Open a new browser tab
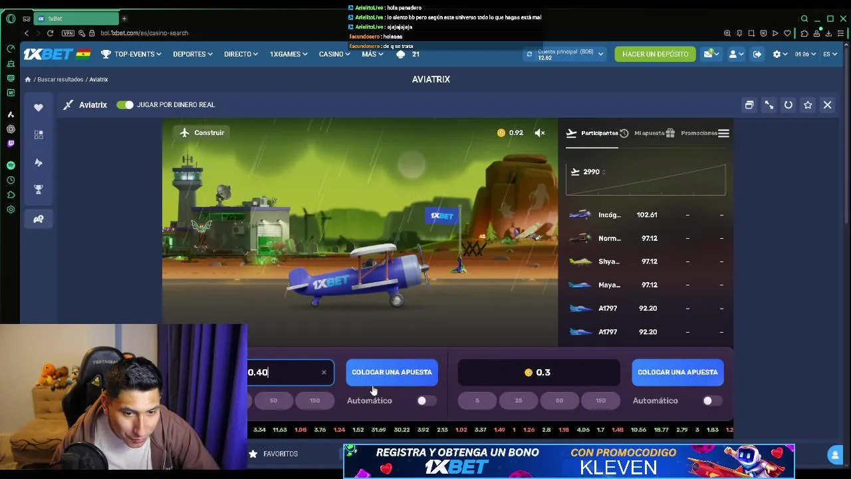Viewport: 851px width, 479px height. [x=124, y=19]
